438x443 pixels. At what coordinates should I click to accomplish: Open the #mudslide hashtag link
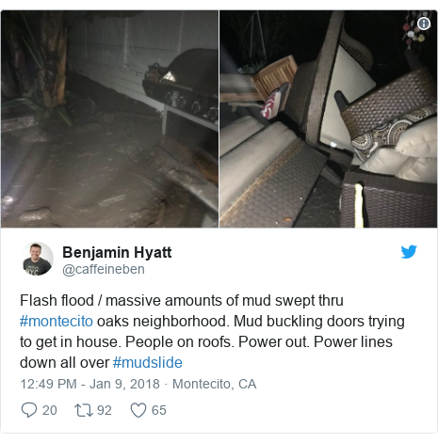point(148,363)
